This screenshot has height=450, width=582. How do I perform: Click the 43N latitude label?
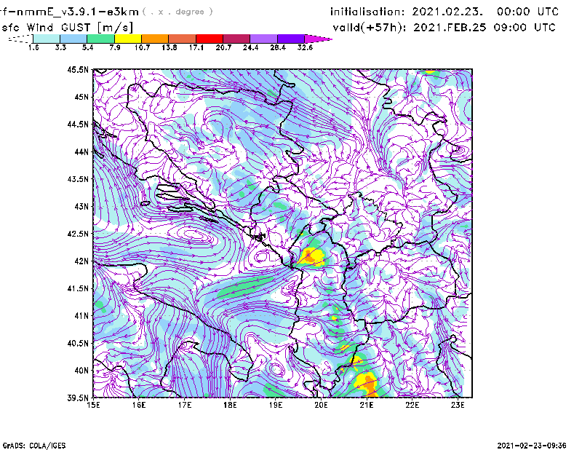pyautogui.click(x=81, y=206)
